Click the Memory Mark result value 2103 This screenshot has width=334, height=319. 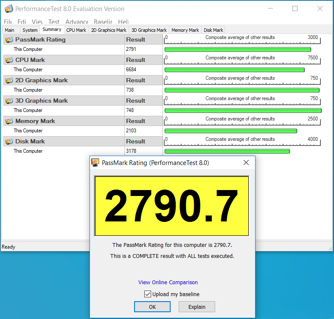(x=131, y=131)
